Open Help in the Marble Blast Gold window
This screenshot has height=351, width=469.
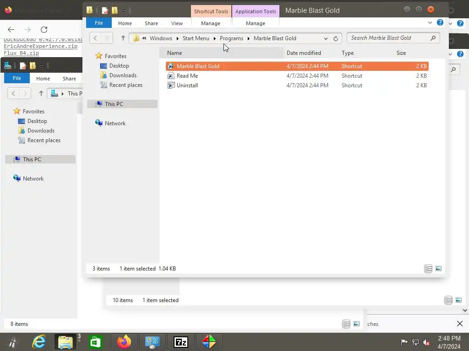[440, 22]
